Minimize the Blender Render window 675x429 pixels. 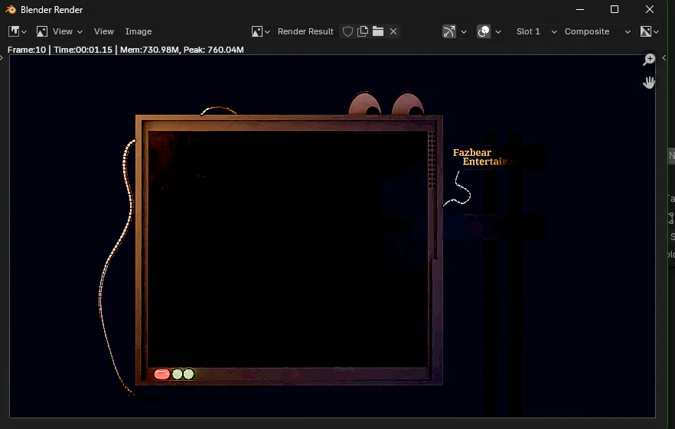point(580,9)
